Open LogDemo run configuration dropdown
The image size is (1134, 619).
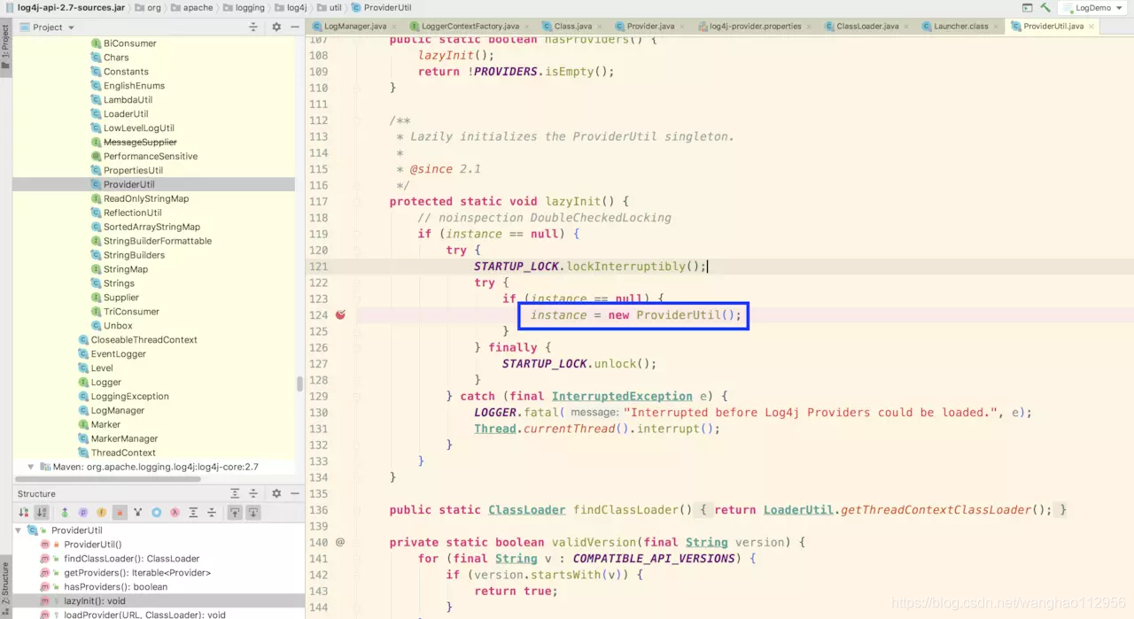coord(1091,7)
